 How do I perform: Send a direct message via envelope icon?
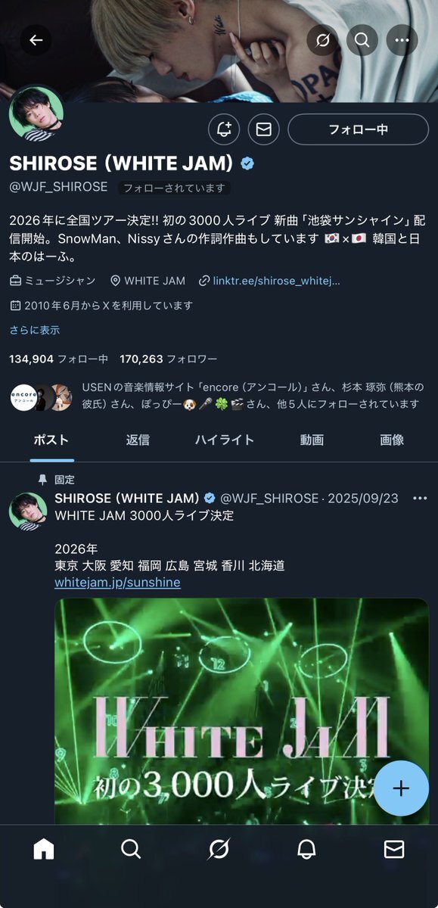(263, 129)
